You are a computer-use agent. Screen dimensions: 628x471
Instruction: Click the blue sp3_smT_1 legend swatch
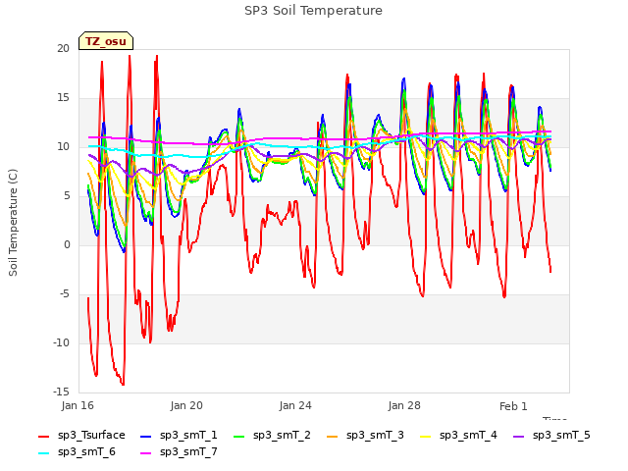click(146, 436)
